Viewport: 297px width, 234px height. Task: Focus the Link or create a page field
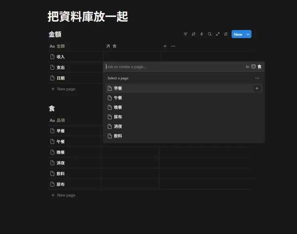174,67
